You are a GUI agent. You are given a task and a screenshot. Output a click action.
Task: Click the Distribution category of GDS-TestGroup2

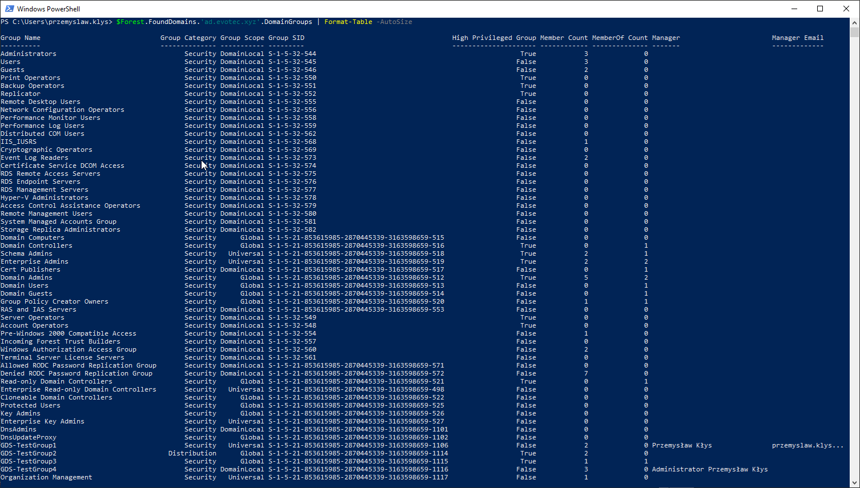192,453
